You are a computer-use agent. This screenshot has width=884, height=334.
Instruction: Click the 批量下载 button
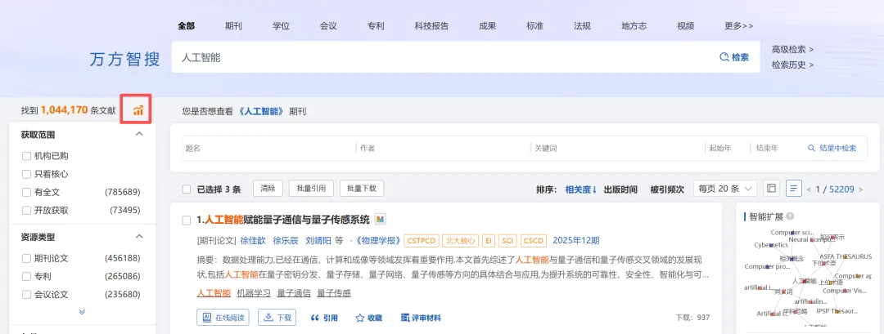(x=362, y=189)
